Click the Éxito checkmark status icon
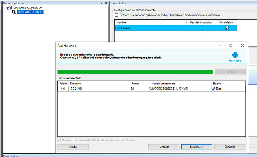257x157 pixels. tap(213, 89)
